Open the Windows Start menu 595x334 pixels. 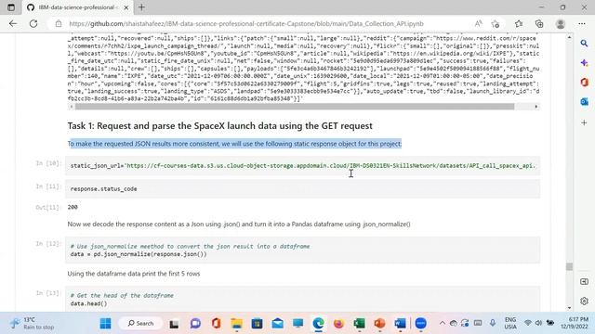[x=105, y=324]
